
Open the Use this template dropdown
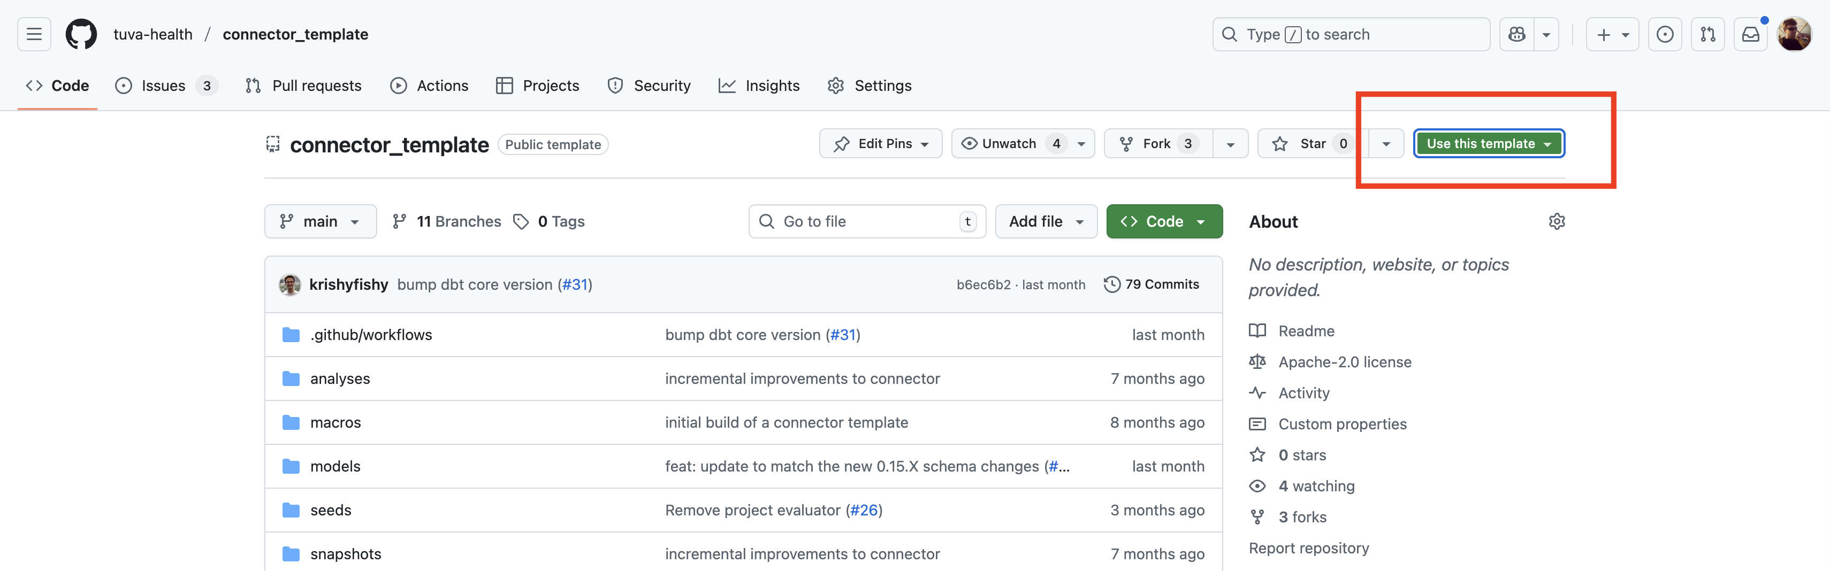click(1488, 143)
